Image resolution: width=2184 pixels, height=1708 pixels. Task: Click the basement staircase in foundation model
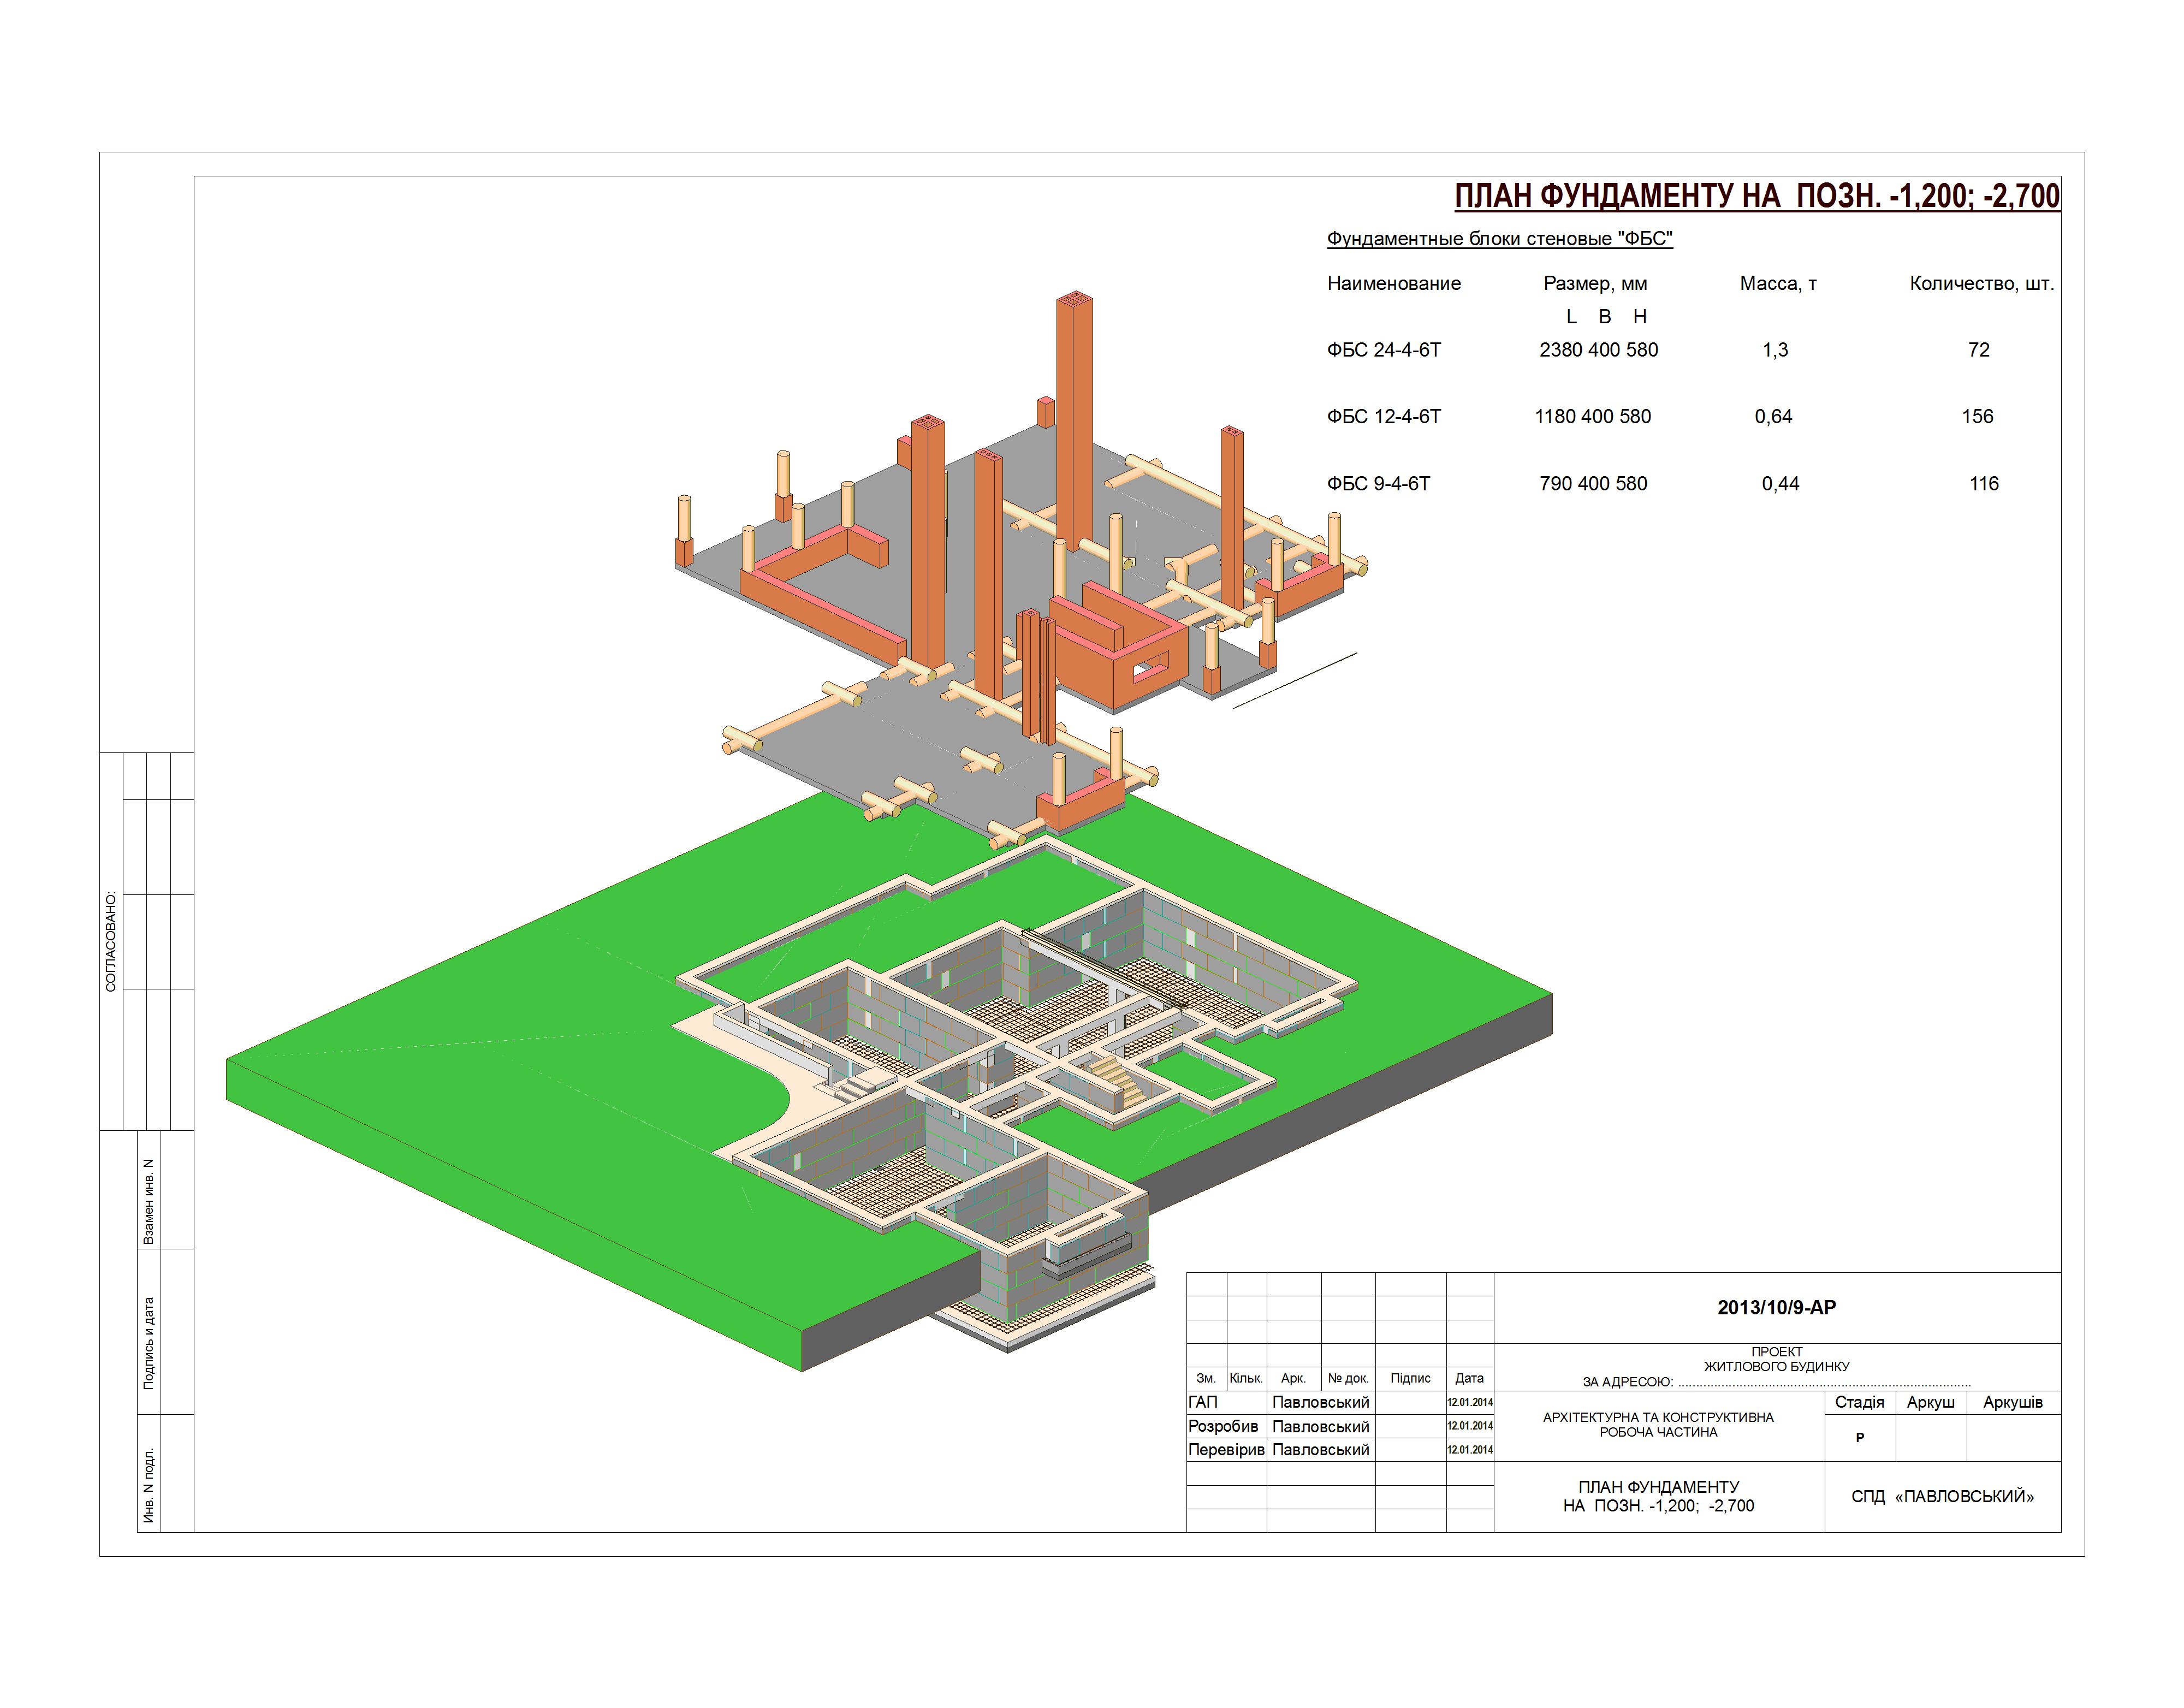pyautogui.click(x=1117, y=1084)
